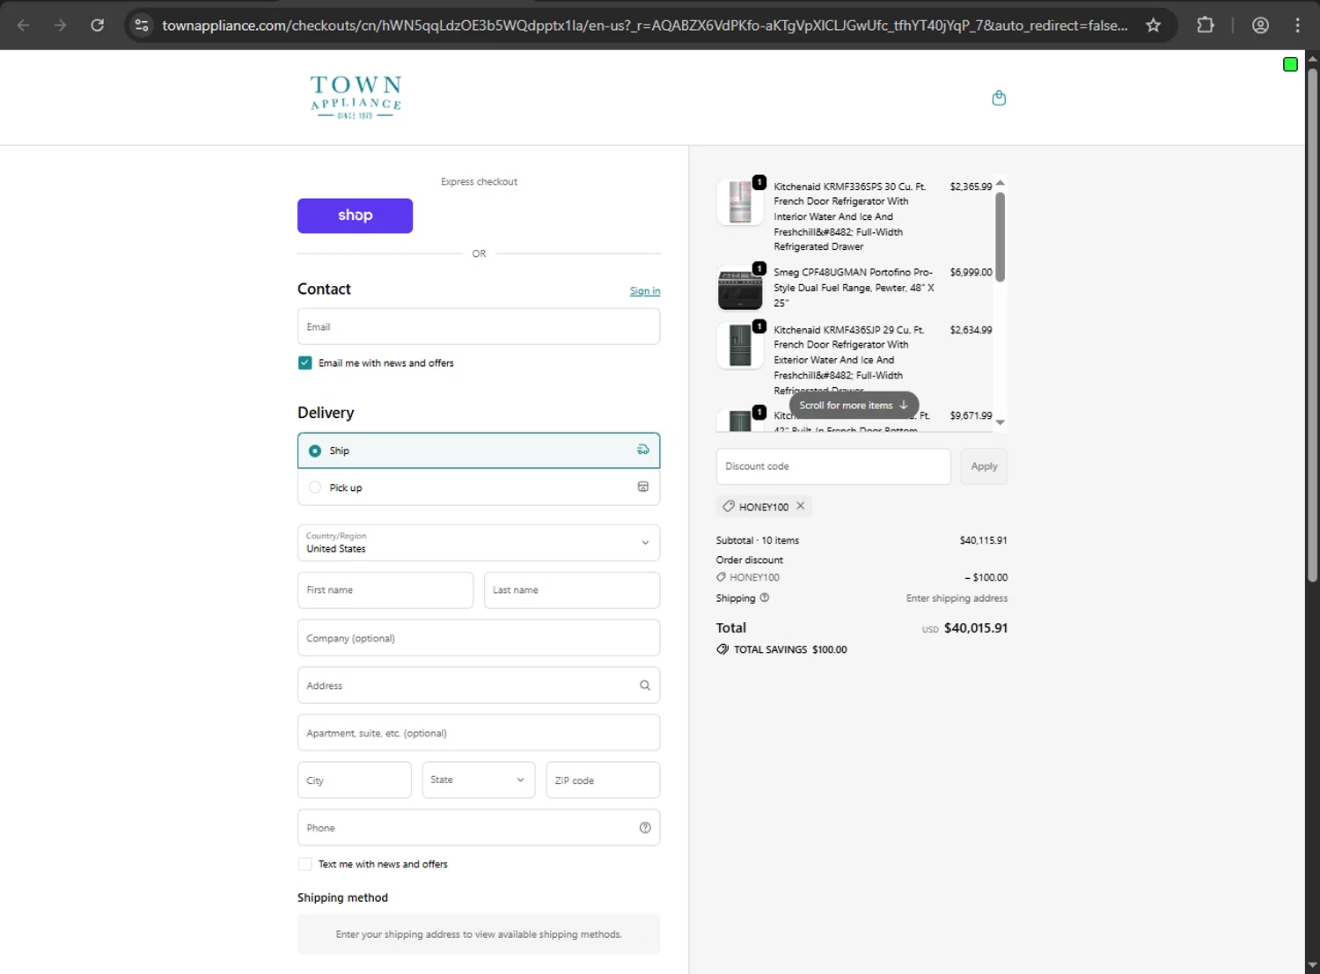Click the First name field
Image resolution: width=1320 pixels, height=974 pixels.
[385, 590]
